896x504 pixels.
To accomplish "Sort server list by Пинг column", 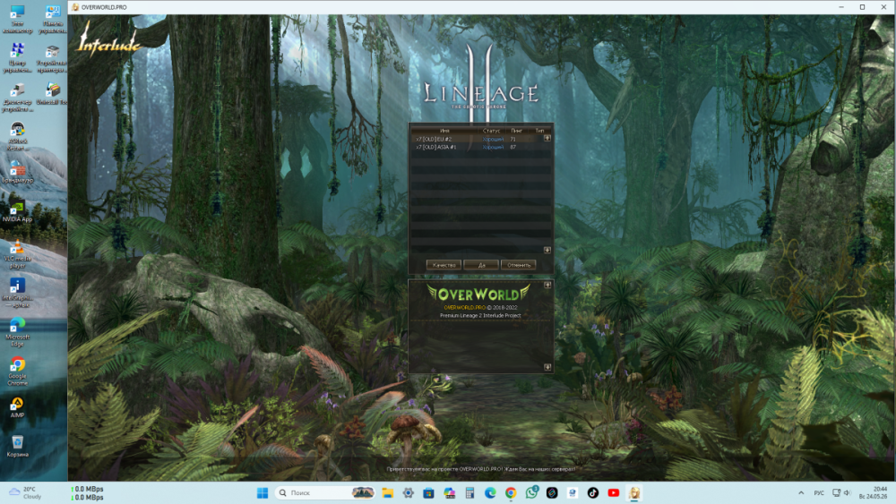I will click(x=517, y=131).
